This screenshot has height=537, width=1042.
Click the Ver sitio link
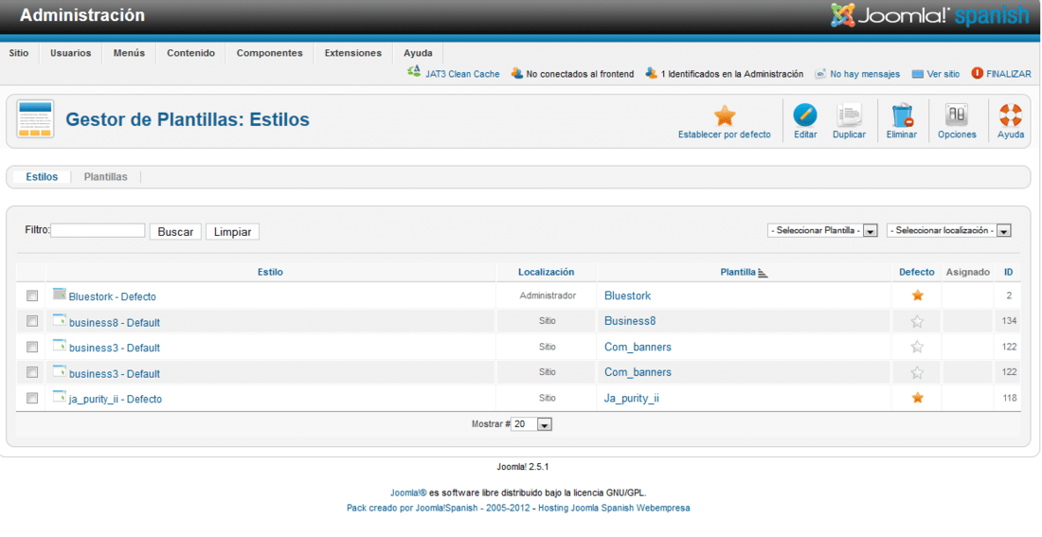coord(943,75)
